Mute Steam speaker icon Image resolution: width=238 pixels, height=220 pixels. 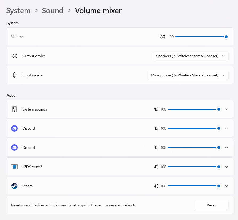156,186
